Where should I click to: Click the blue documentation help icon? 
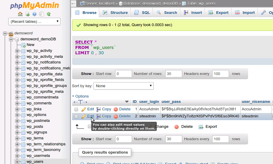[x=34, y=14]
